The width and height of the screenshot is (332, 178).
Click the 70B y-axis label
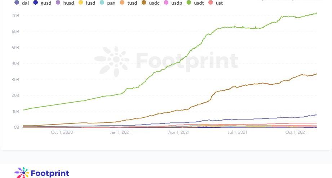[x=16, y=16]
